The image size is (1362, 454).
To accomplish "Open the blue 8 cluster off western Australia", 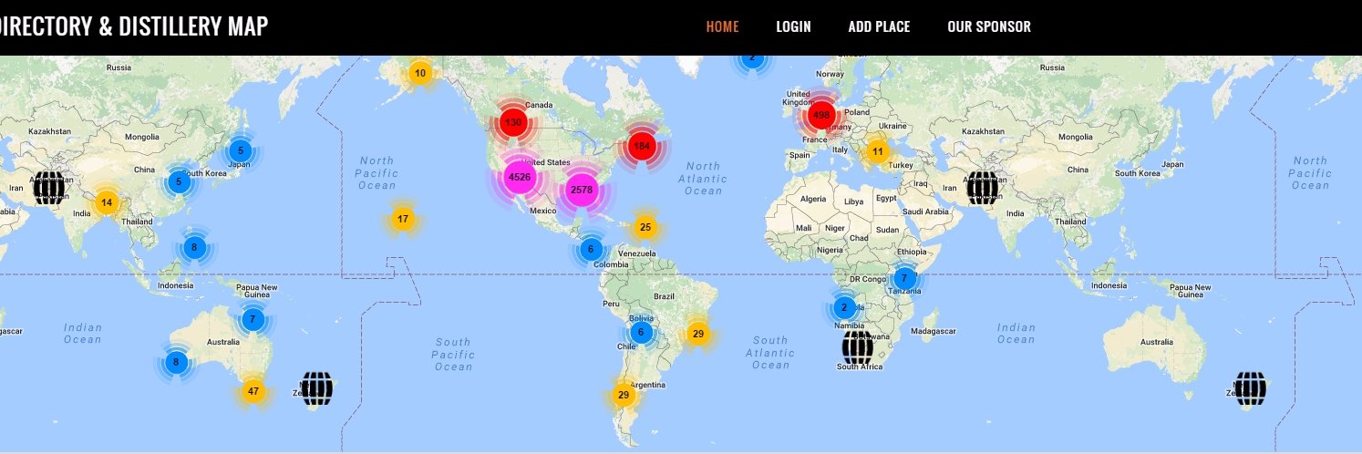I will pyautogui.click(x=177, y=362).
